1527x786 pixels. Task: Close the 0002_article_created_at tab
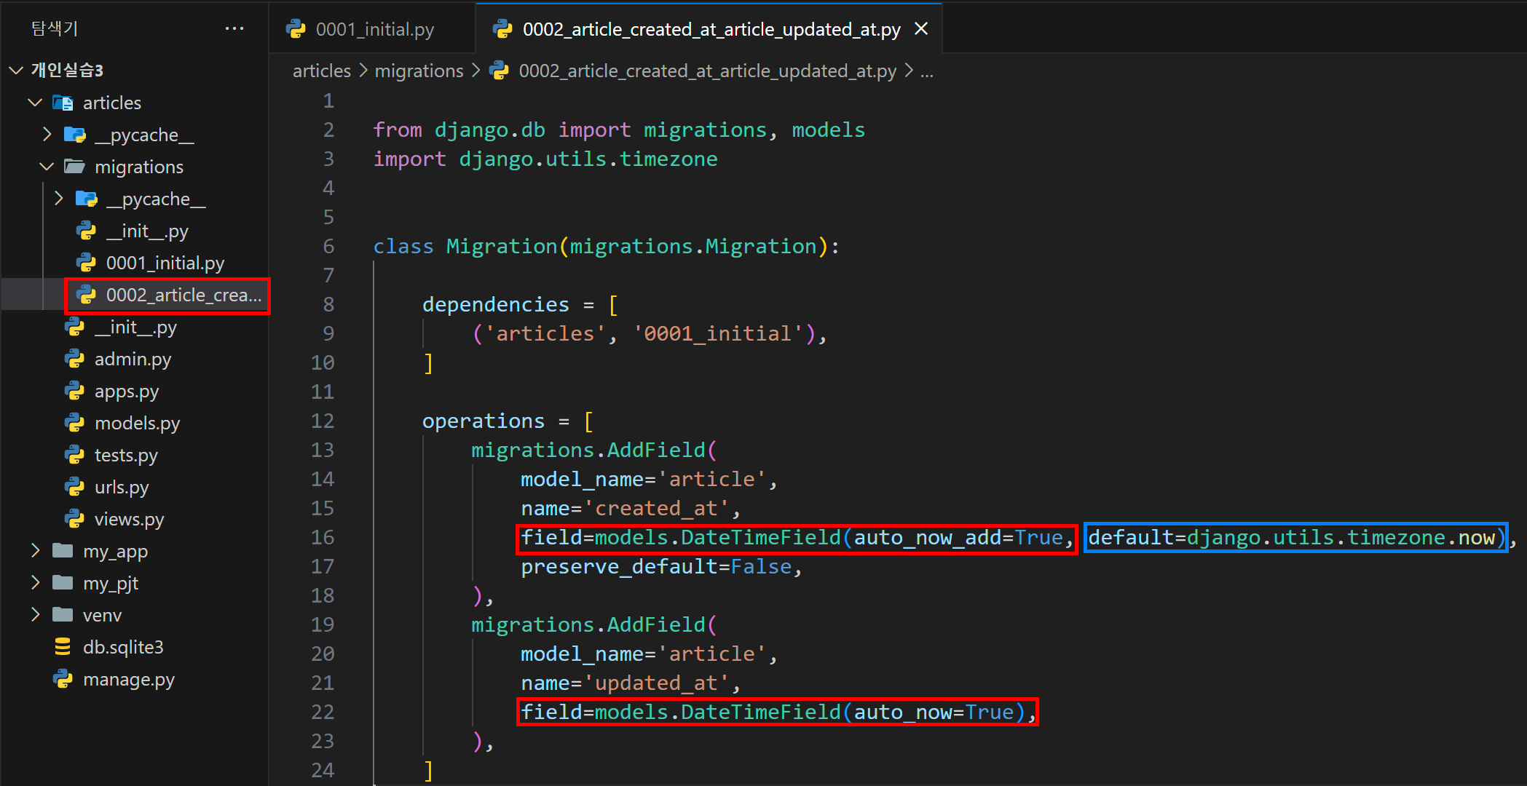[921, 29]
